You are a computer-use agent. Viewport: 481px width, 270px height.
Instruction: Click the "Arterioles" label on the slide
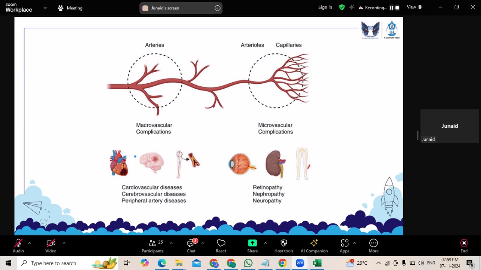253,45
